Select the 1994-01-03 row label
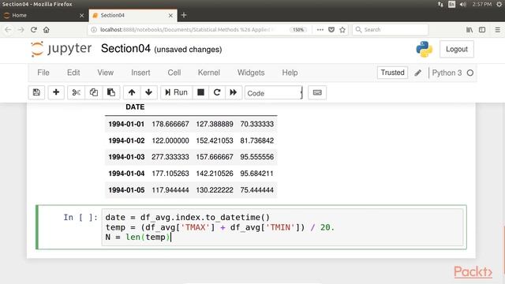505x284 pixels. click(126, 157)
